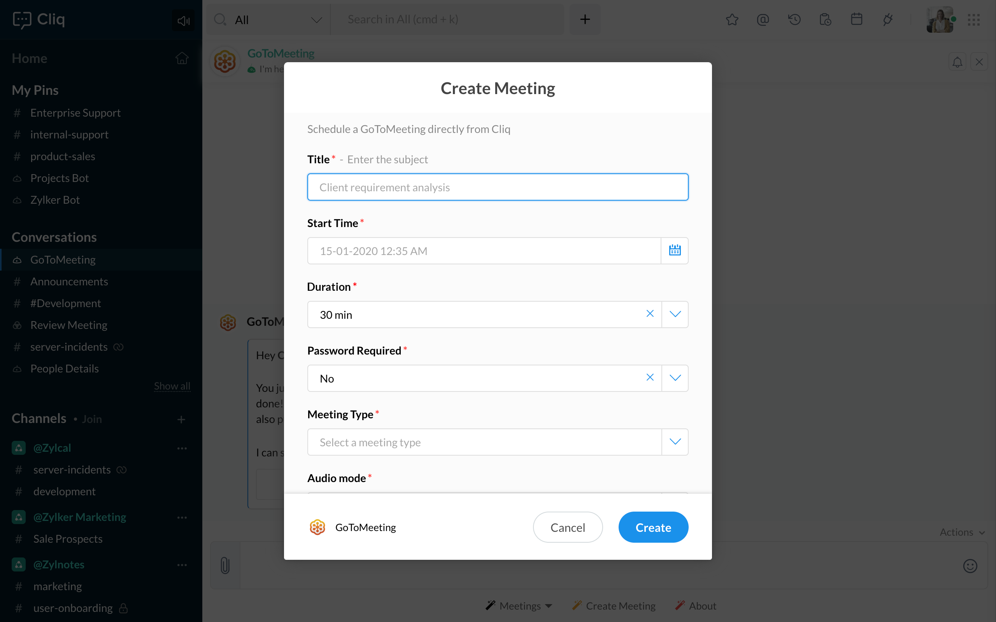Open the Home icon in sidebar
996x622 pixels.
tap(182, 58)
